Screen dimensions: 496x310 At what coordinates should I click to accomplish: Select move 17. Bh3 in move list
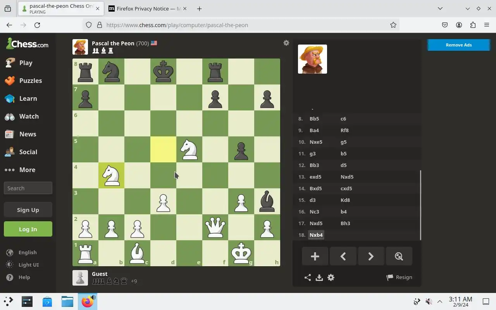(345, 223)
